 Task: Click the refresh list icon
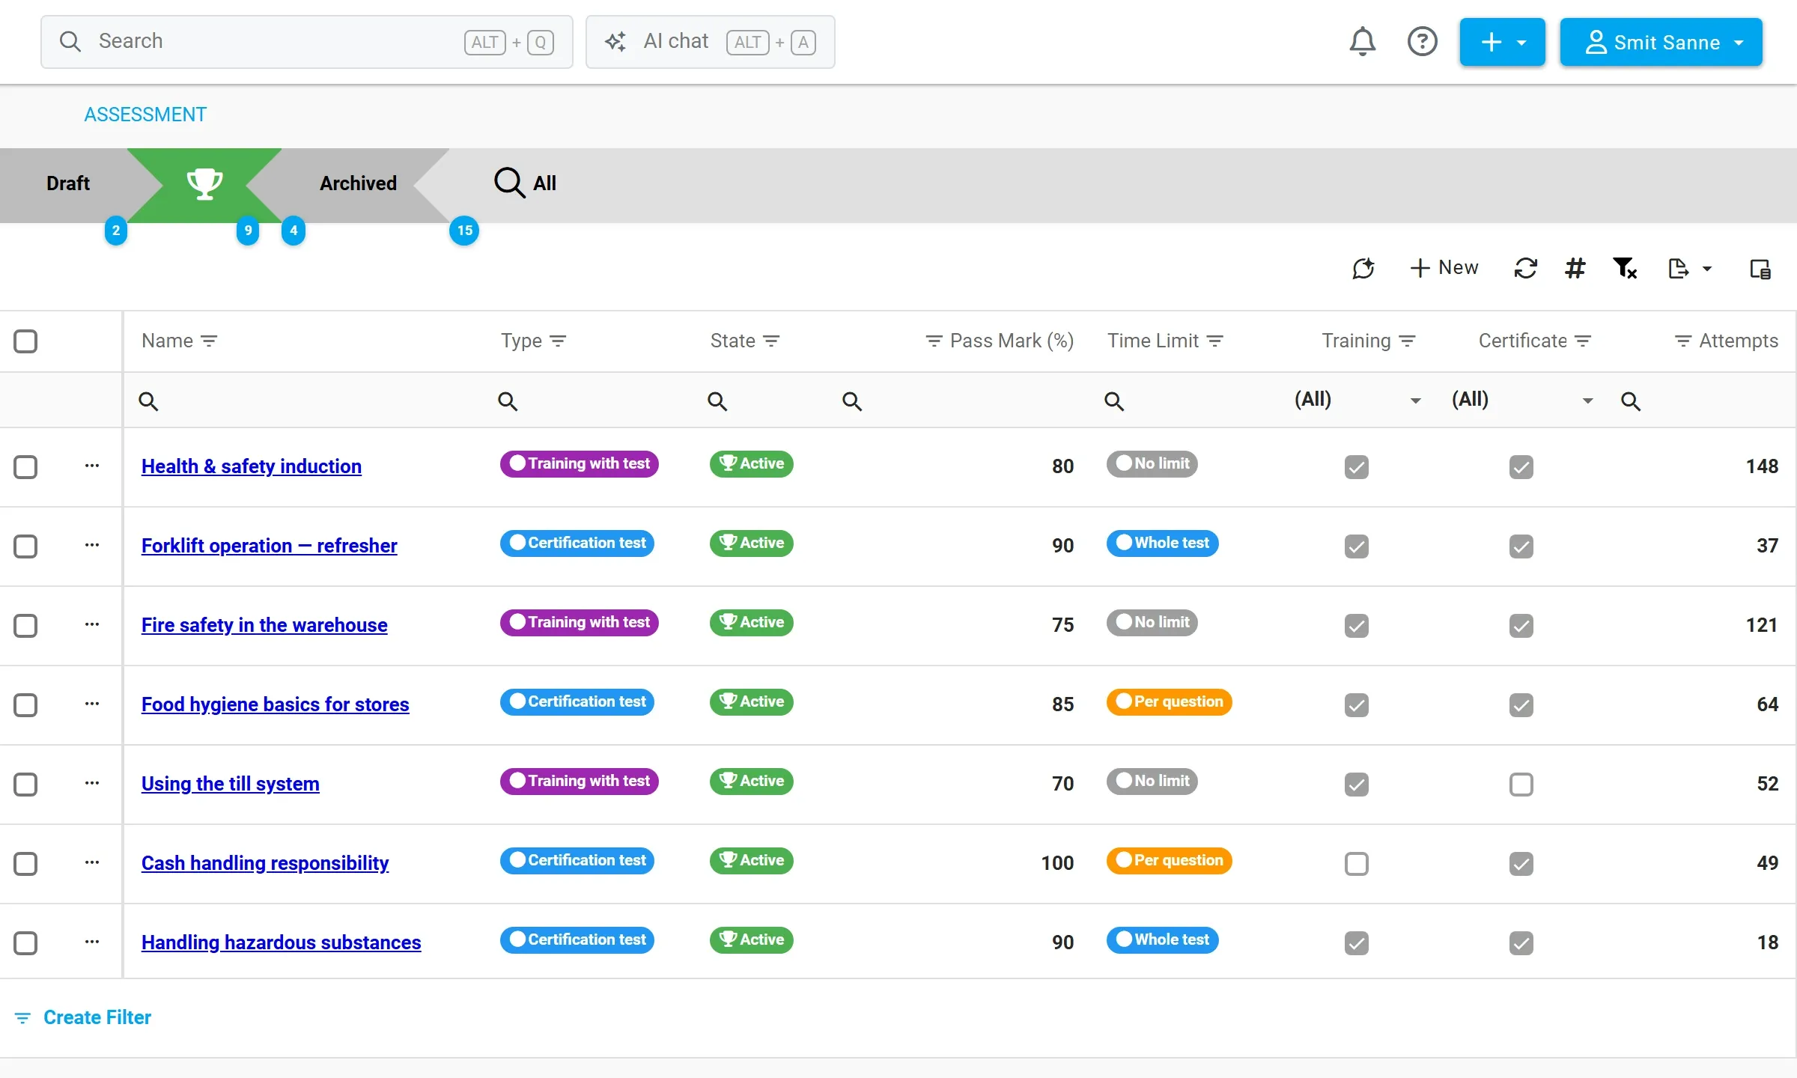pos(1525,268)
